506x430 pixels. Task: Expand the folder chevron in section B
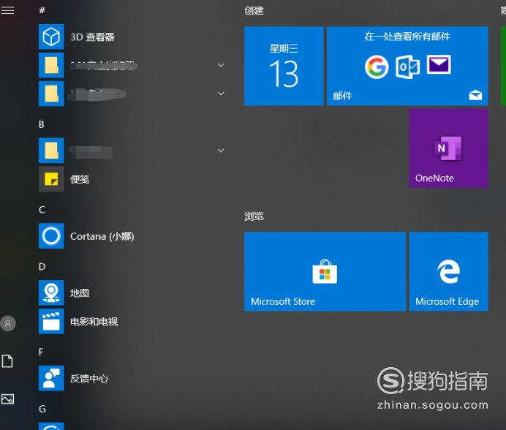click(x=221, y=150)
